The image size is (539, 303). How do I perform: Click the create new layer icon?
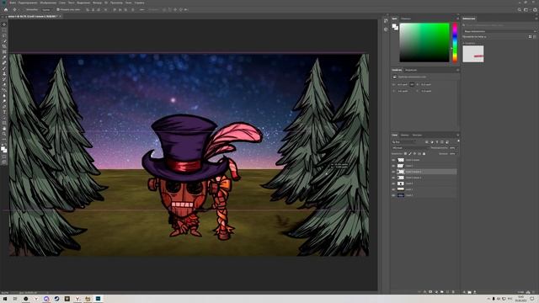(447, 292)
